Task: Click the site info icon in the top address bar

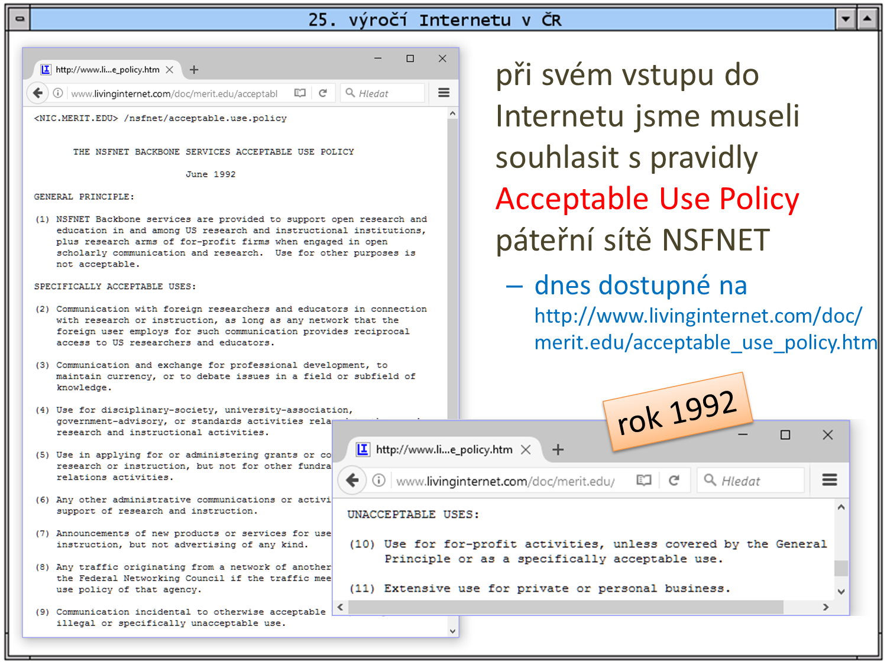Action: coord(57,93)
